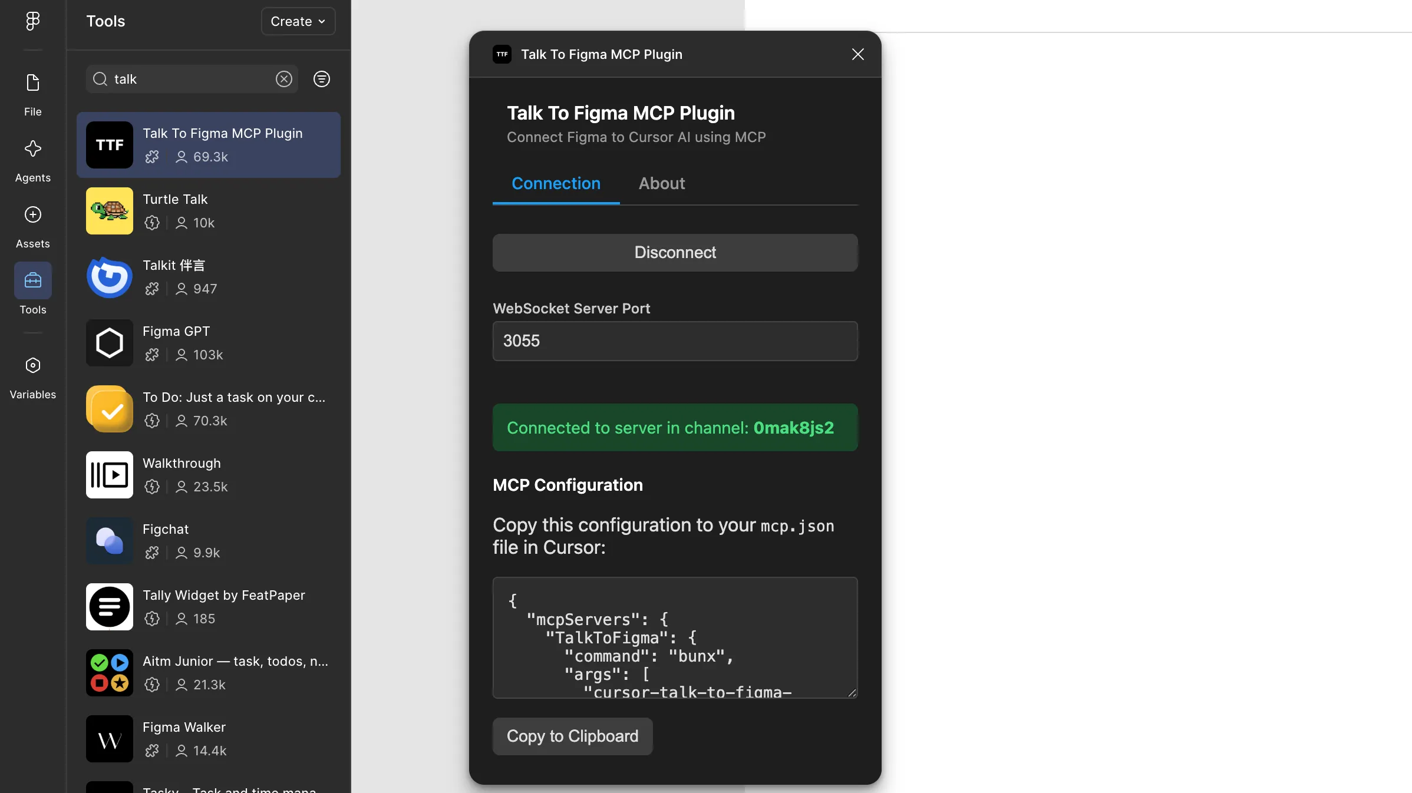Select Turtle Talk in the tools list
The image size is (1412, 793).
(x=209, y=211)
